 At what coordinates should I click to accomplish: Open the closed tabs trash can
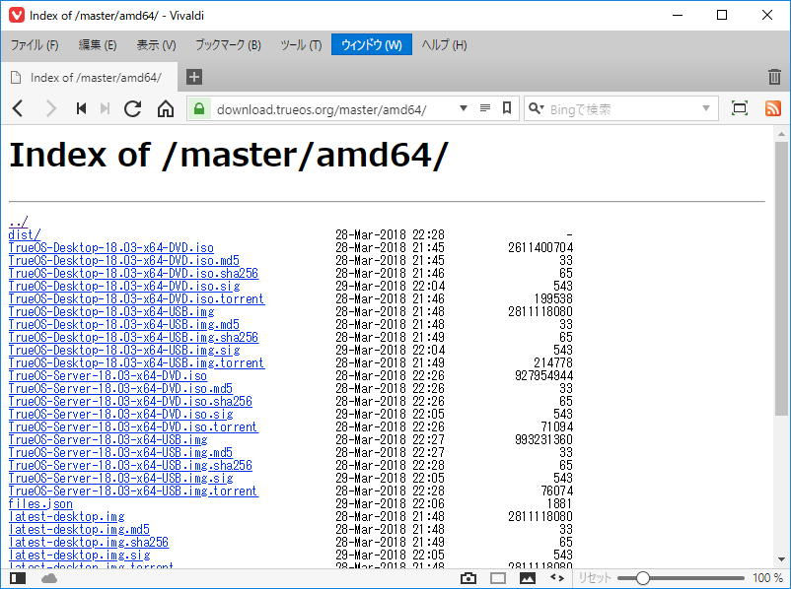point(774,77)
